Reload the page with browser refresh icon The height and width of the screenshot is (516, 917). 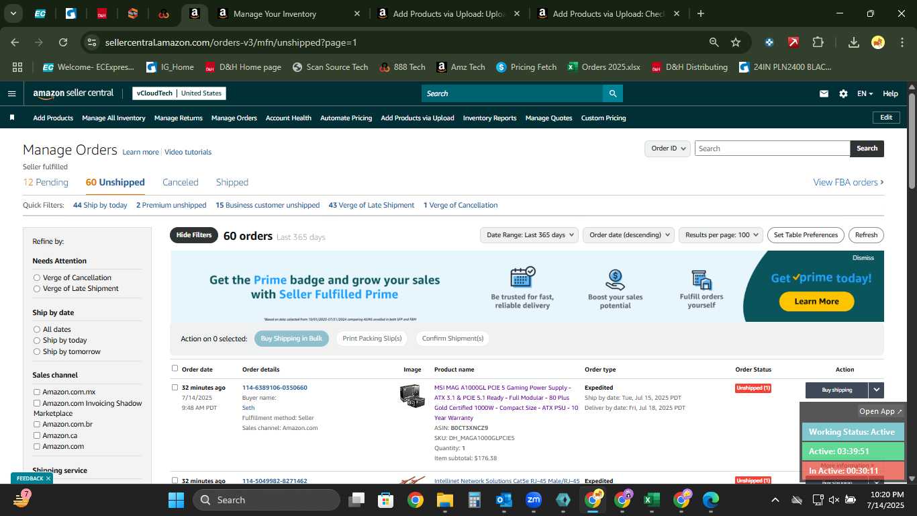(63, 42)
